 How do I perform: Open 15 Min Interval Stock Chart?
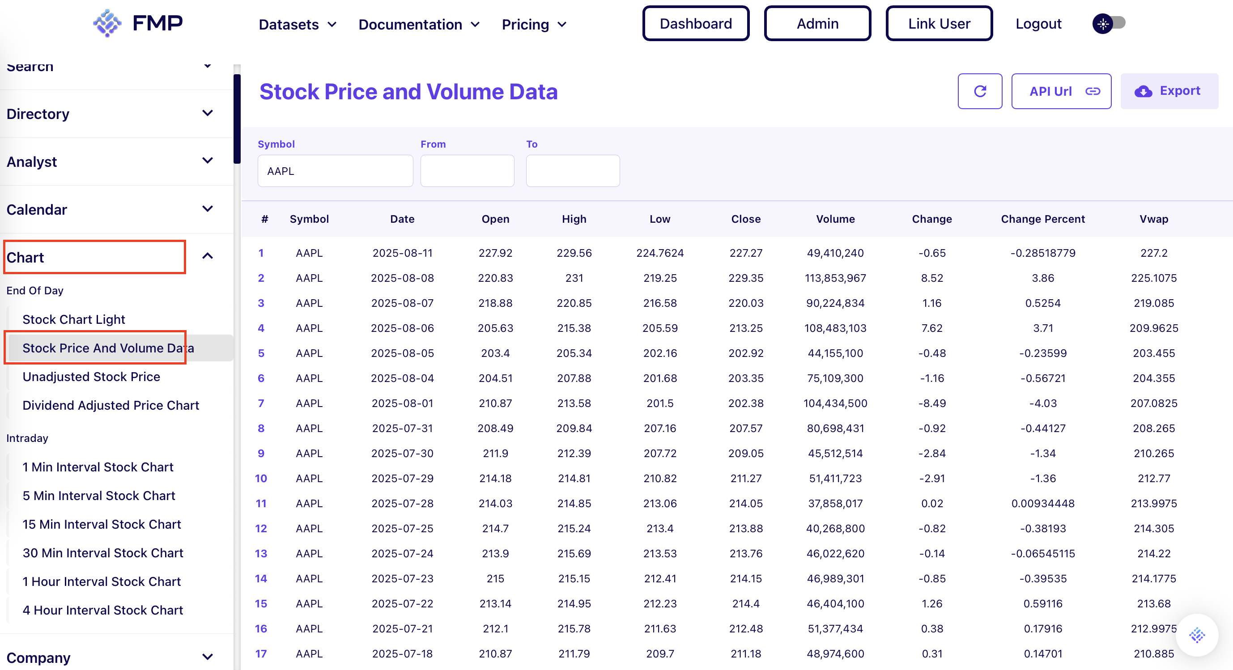point(102,525)
